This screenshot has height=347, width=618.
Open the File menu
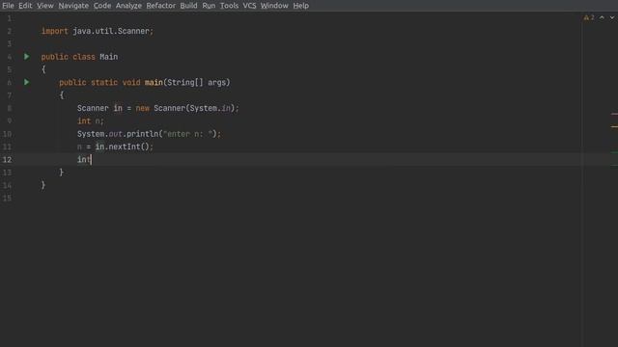(x=8, y=6)
